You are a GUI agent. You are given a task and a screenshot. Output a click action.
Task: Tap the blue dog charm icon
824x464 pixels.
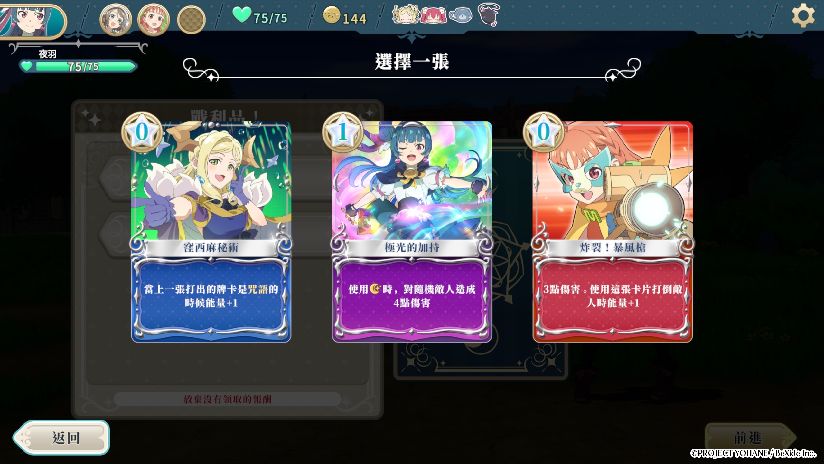click(461, 15)
